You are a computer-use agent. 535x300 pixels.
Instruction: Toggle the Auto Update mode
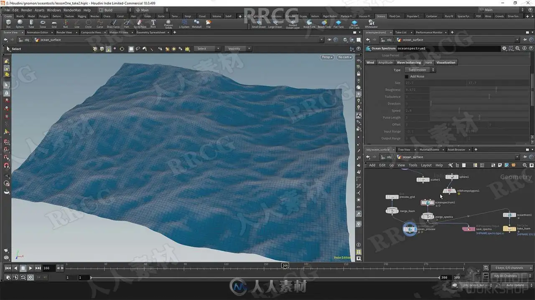click(x=517, y=285)
